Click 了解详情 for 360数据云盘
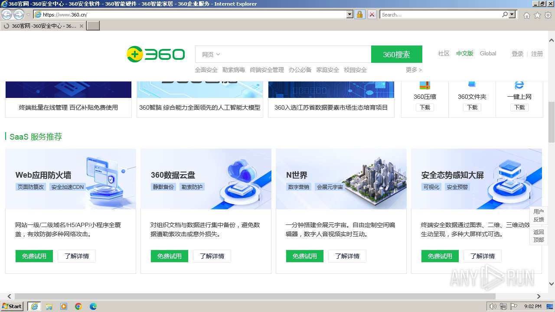Image resolution: width=555 pixels, height=312 pixels. click(212, 256)
